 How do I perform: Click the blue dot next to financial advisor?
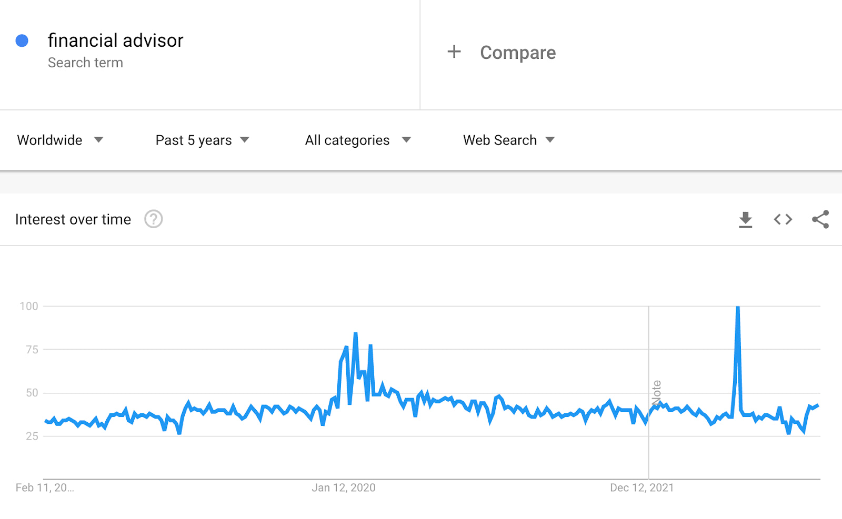[x=22, y=40]
